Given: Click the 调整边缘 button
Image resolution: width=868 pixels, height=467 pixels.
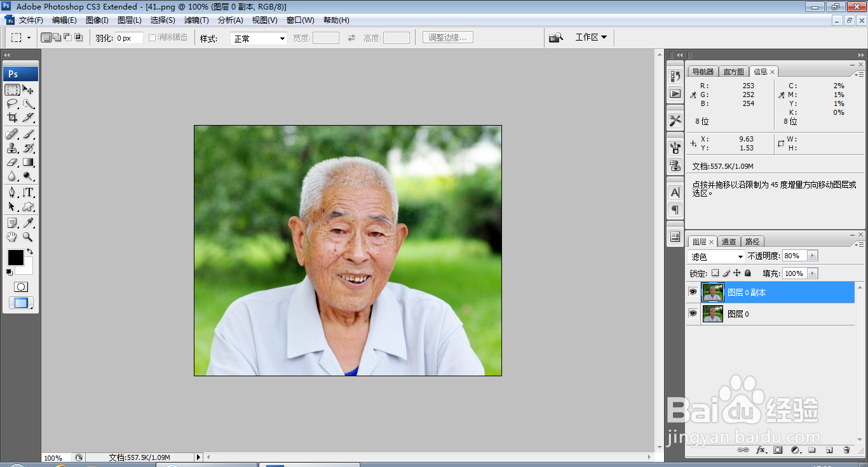Looking at the screenshot, I should 447,37.
